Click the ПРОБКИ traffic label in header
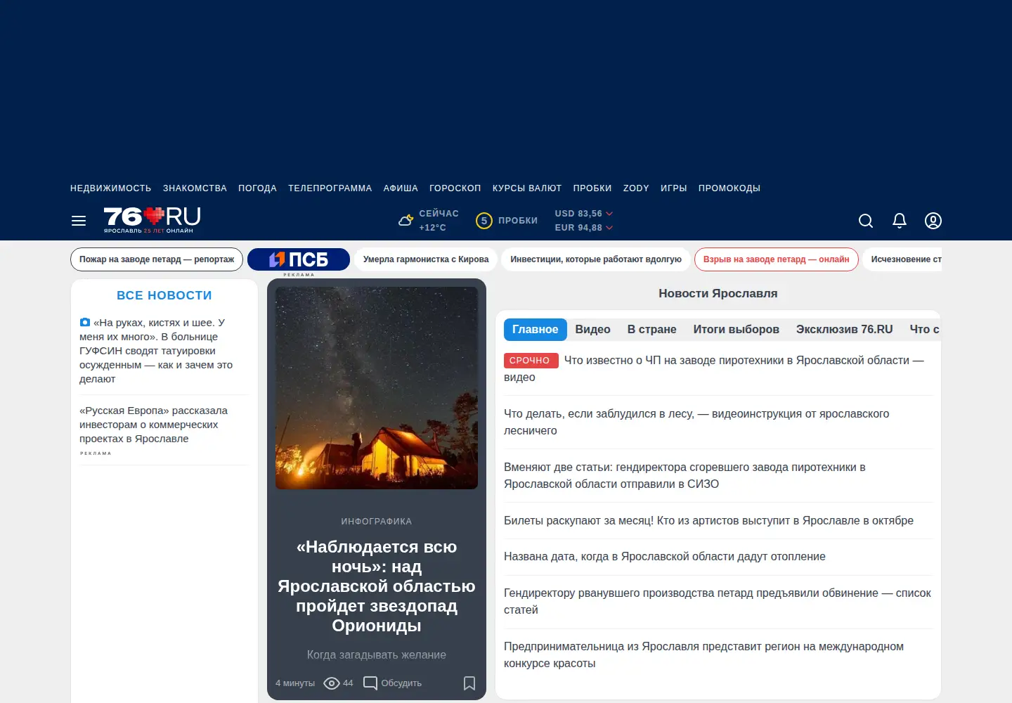The width and height of the screenshot is (1012, 703). [x=518, y=221]
